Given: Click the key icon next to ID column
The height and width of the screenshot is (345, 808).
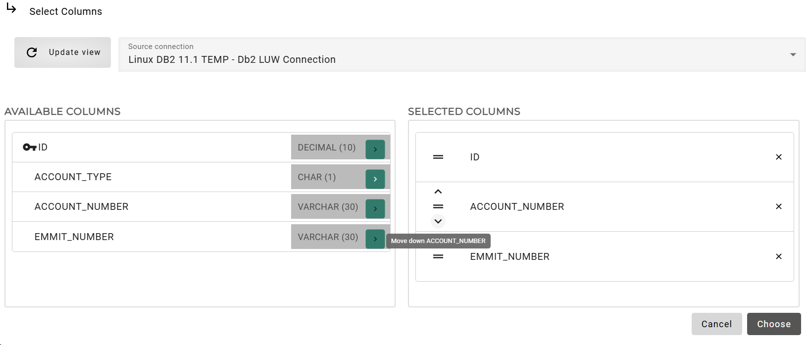Looking at the screenshot, I should click(29, 146).
